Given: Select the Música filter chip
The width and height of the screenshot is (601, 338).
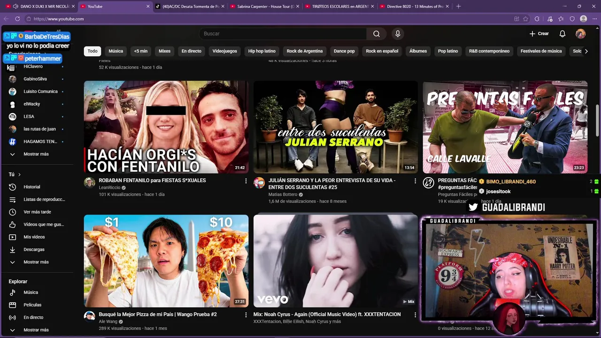Looking at the screenshot, I should (116, 51).
